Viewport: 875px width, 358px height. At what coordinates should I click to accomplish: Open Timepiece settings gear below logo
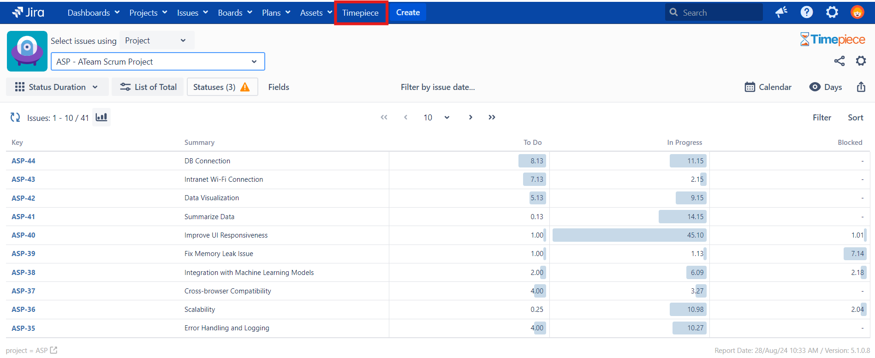coord(861,61)
